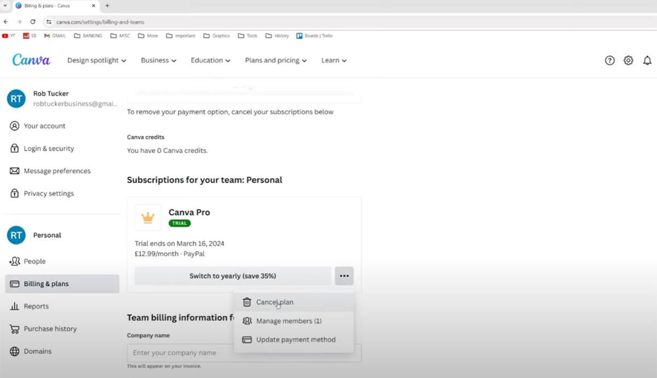Click the Billing & plans card icon
Viewport: 657px width, 378px height.
14,284
